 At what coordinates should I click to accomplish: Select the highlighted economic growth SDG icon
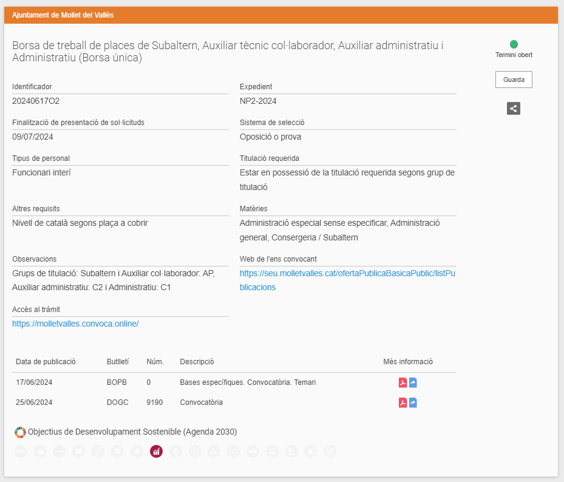(156, 451)
